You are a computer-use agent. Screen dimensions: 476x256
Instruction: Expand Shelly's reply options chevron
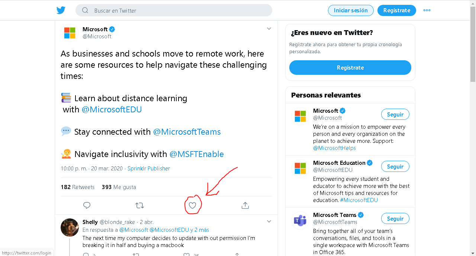[269, 221]
